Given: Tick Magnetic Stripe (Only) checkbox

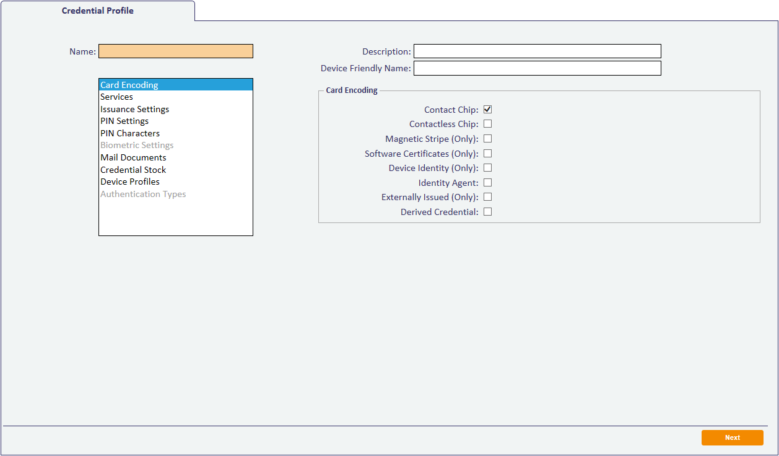Looking at the screenshot, I should click(487, 139).
